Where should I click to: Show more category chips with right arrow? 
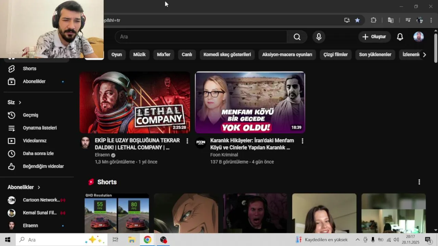point(424,55)
